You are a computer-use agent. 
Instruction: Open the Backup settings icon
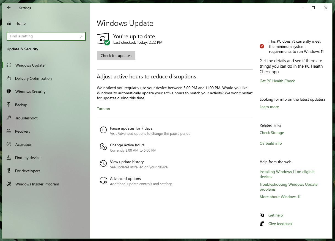tap(9, 105)
